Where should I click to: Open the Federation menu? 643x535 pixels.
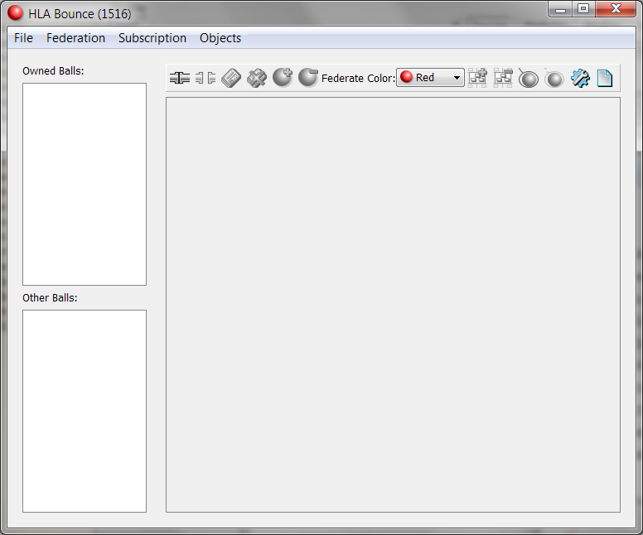coord(75,38)
